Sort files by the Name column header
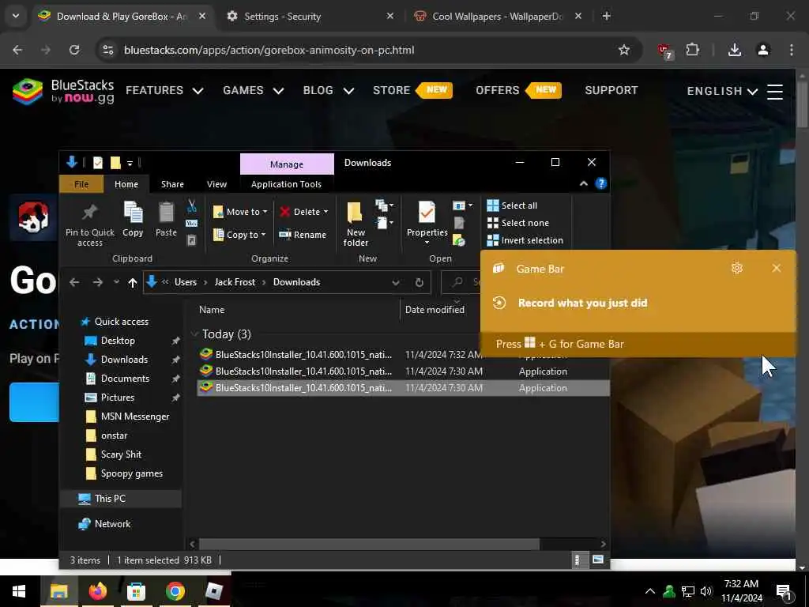The width and height of the screenshot is (809, 607). pyautogui.click(x=212, y=310)
